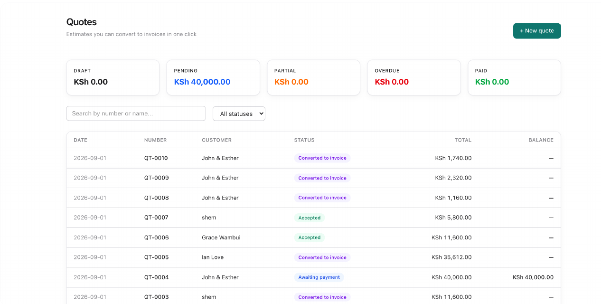The image size is (601, 304).
Task: Click the TOTAL column header
Action: (463, 140)
